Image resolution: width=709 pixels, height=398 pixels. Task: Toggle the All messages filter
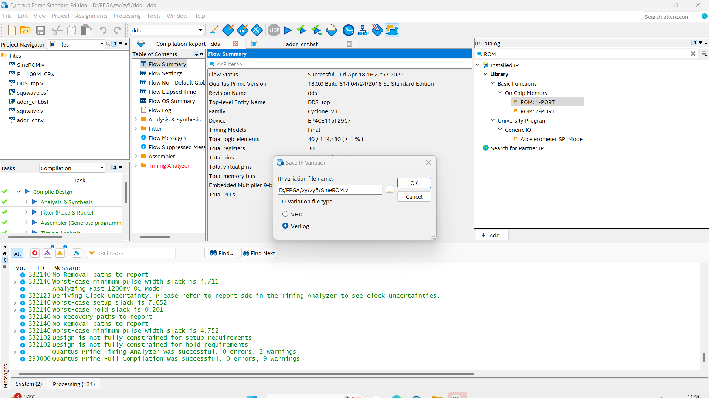click(17, 253)
